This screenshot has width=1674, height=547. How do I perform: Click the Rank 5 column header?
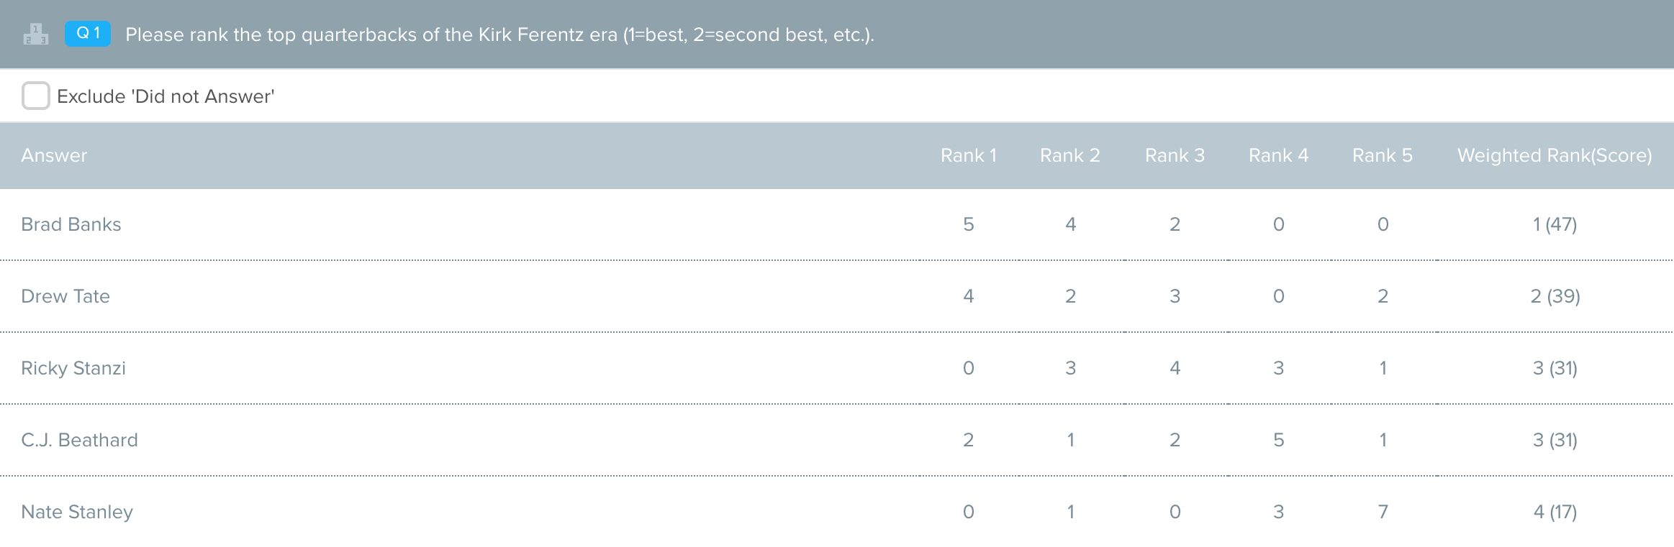coord(1383,155)
